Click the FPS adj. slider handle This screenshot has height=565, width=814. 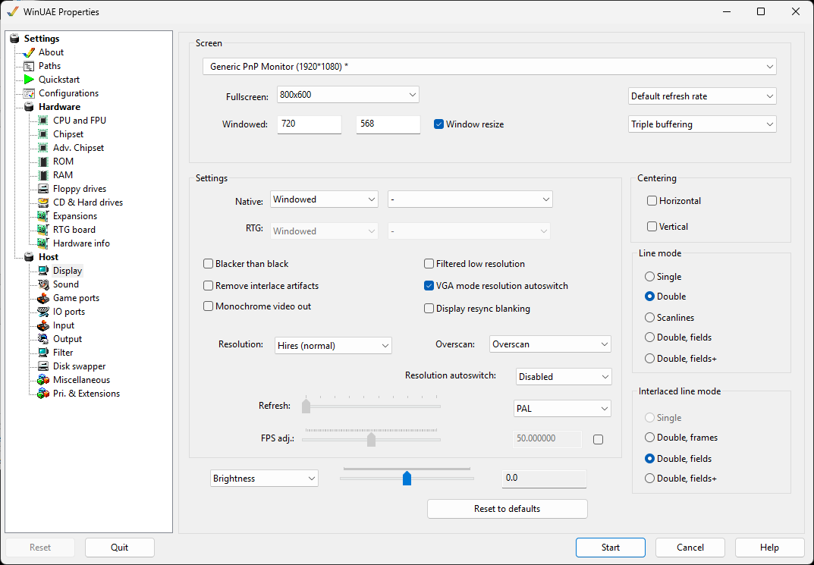point(371,440)
